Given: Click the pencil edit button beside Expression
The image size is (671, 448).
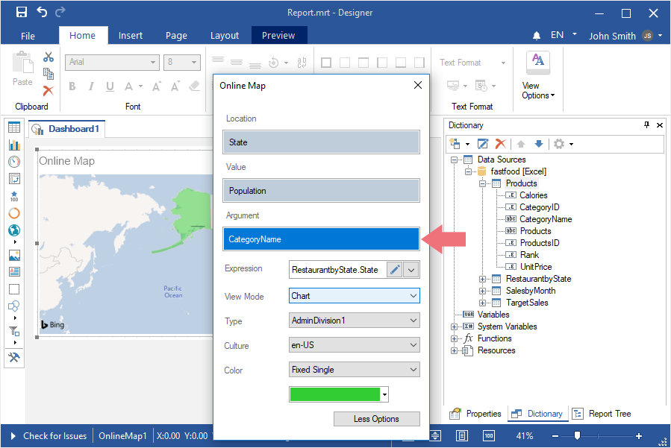Looking at the screenshot, I should pyautogui.click(x=395, y=270).
